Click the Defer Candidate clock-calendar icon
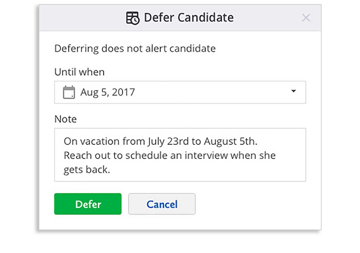 (133, 18)
